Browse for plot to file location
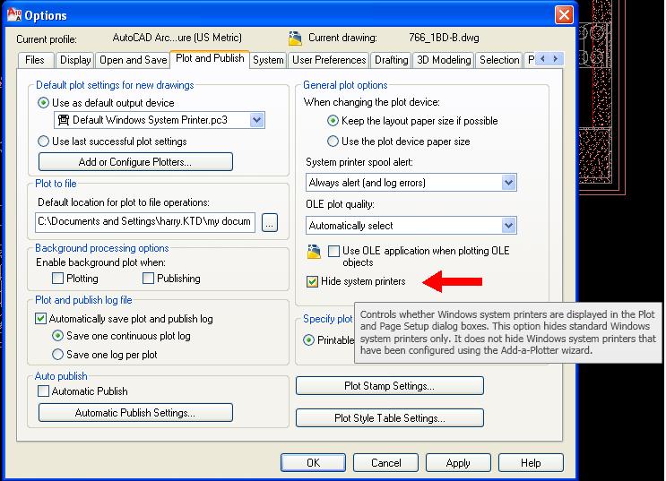The height and width of the screenshot is (481, 666). pyautogui.click(x=270, y=222)
